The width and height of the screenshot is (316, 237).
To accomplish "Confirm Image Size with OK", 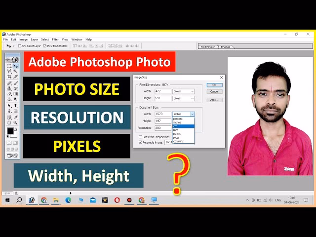I will click(x=215, y=85).
